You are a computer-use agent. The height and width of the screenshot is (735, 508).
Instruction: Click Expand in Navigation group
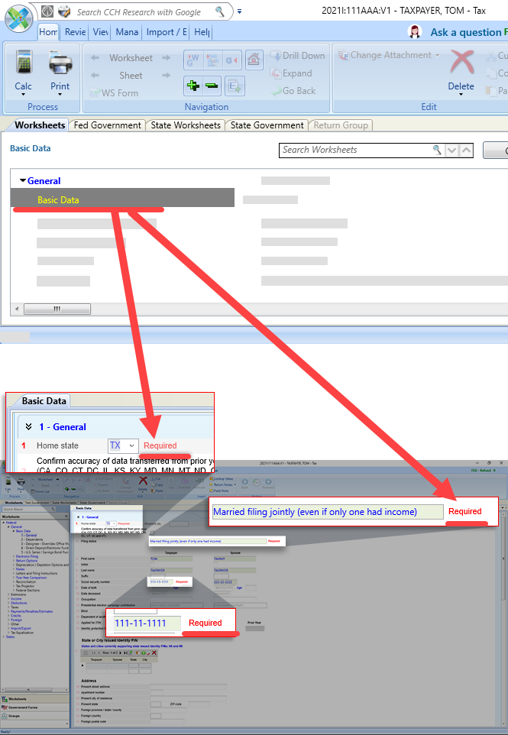[x=291, y=73]
